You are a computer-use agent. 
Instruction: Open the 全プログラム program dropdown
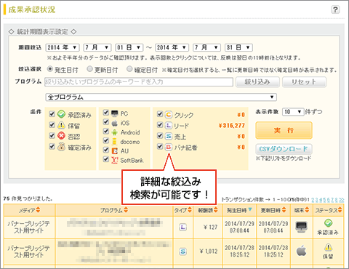coord(161,97)
